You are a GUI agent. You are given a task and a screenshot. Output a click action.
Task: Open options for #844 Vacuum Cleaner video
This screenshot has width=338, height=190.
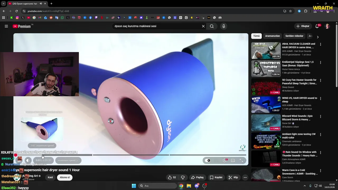(321, 44)
